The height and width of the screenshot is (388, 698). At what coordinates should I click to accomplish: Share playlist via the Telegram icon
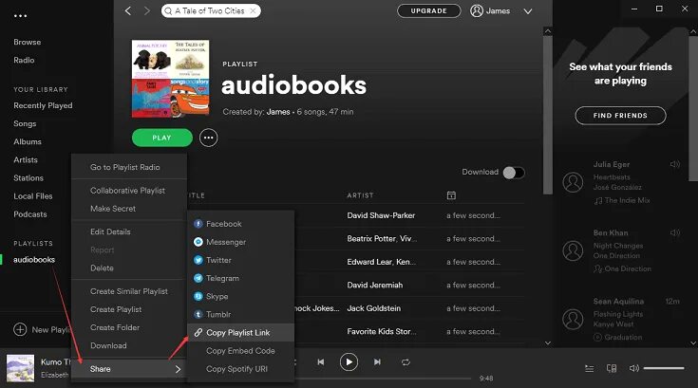(198, 278)
